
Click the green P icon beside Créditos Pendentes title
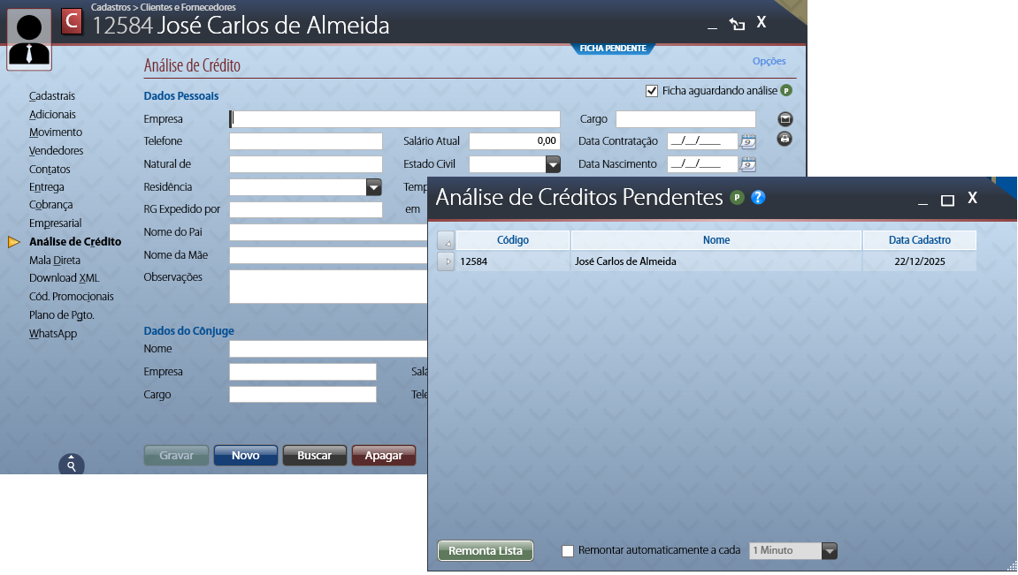click(737, 198)
